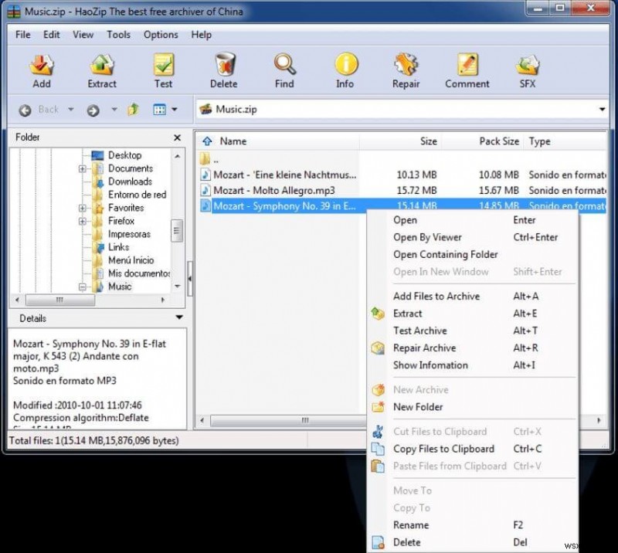
Task: Click the folder tree horizontal scrollbar thumb
Action: tap(60, 300)
